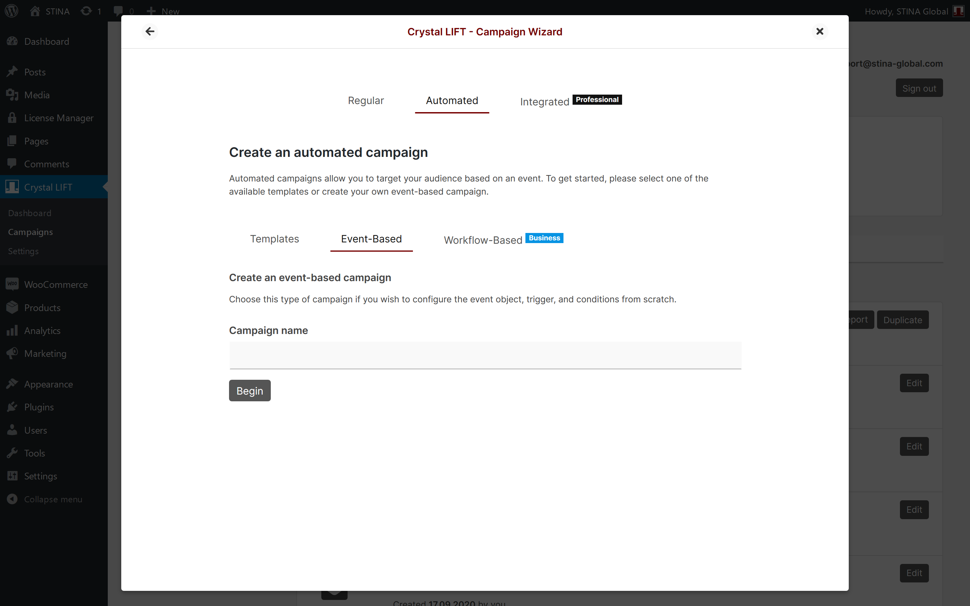Go back with the wizard arrow icon

150,31
